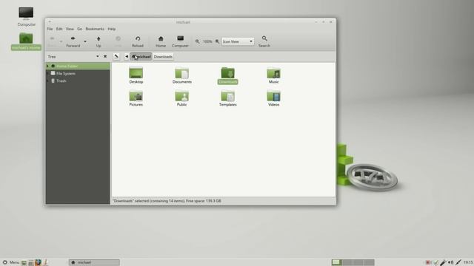Open the Forward history dropdown arrow
This screenshot has height=266, width=474.
click(x=85, y=41)
